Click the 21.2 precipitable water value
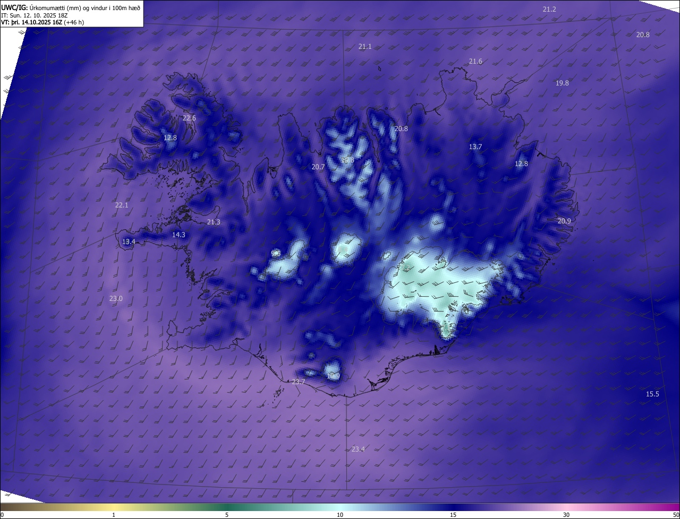This screenshot has height=519, width=680. pyautogui.click(x=549, y=9)
